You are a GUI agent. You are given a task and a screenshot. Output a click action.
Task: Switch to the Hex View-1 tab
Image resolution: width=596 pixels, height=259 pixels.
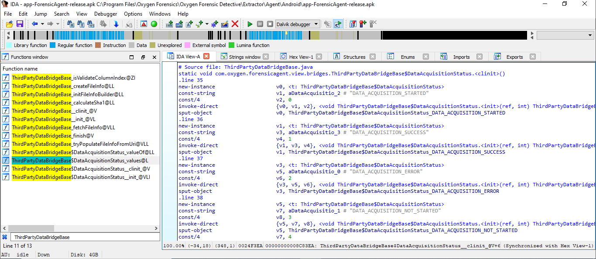pos(301,57)
